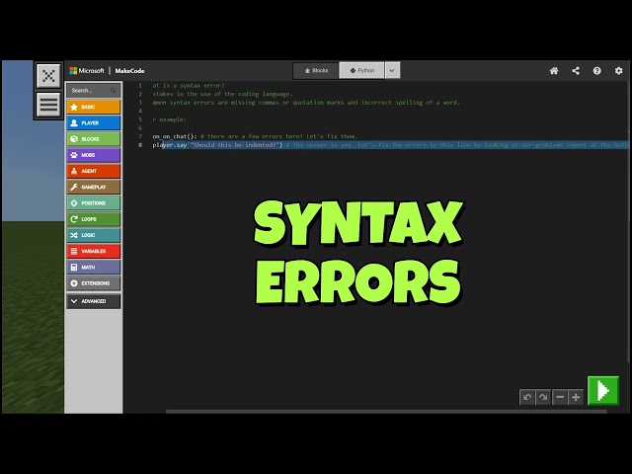Open the language dropdown next to Python

[x=392, y=70]
